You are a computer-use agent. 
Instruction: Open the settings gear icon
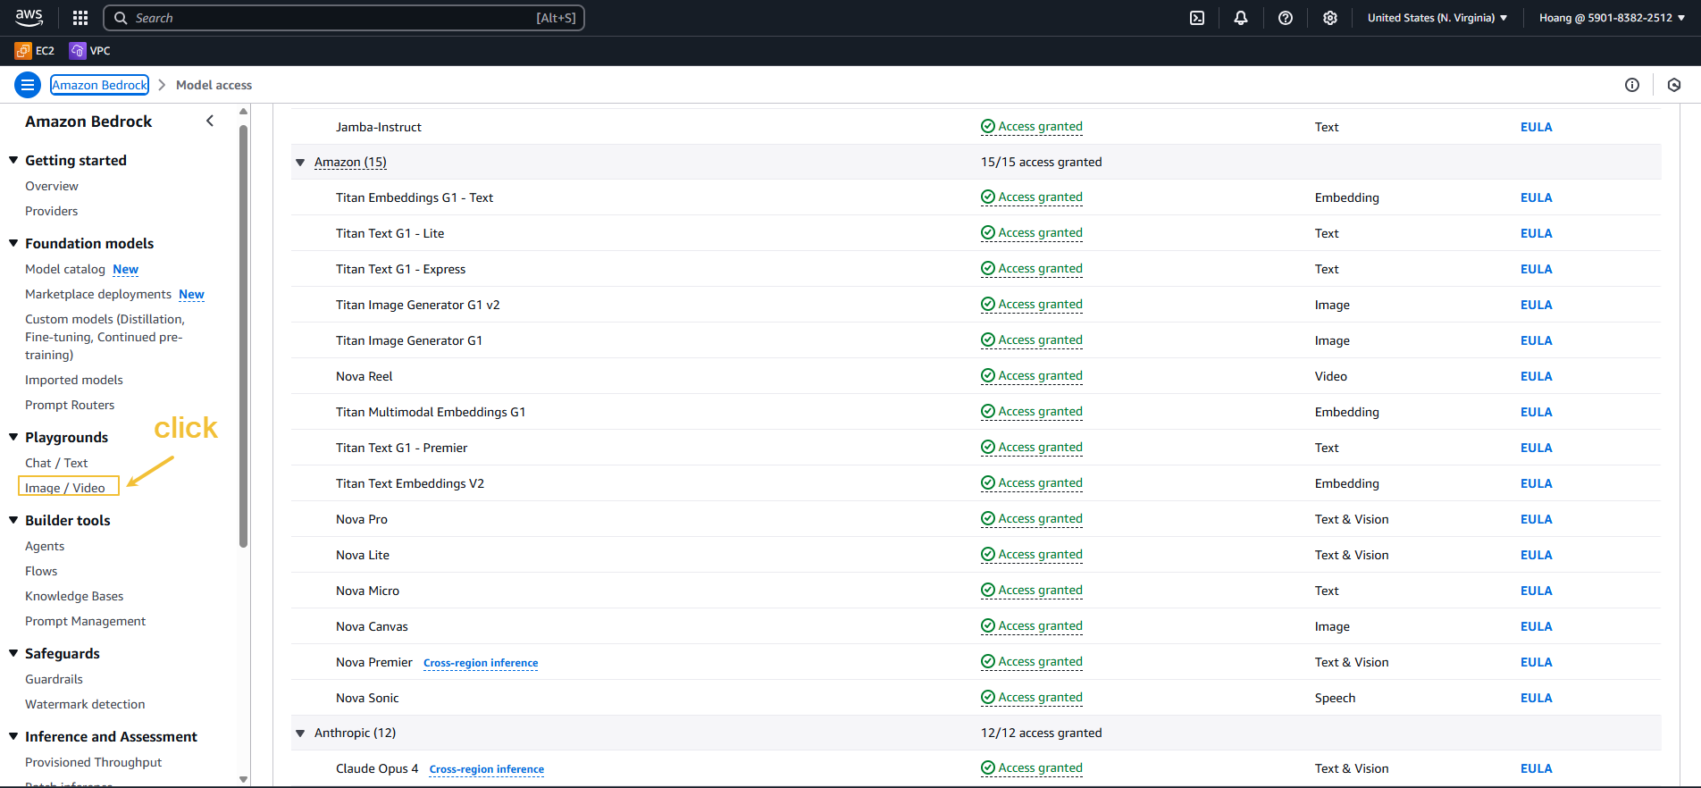pyautogui.click(x=1330, y=18)
